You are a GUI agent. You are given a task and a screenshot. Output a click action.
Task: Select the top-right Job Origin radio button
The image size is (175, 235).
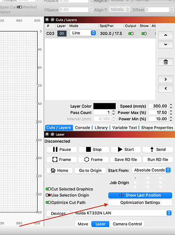pos(160,178)
